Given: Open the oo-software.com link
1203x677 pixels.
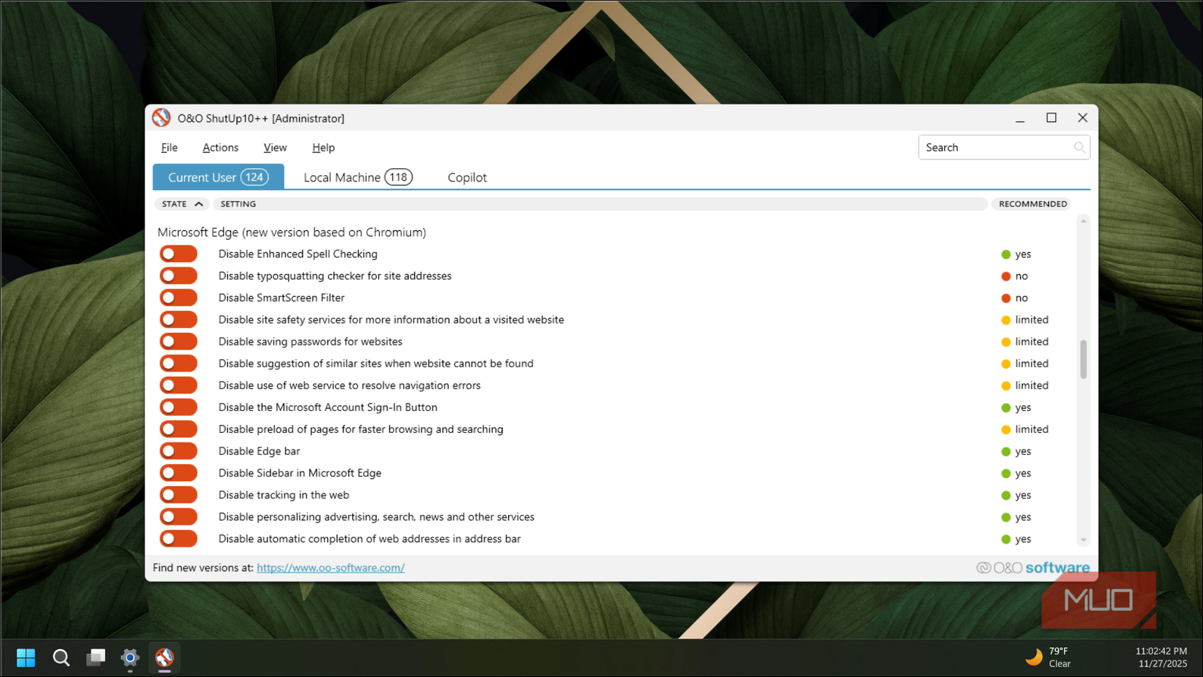Looking at the screenshot, I should (x=330, y=568).
